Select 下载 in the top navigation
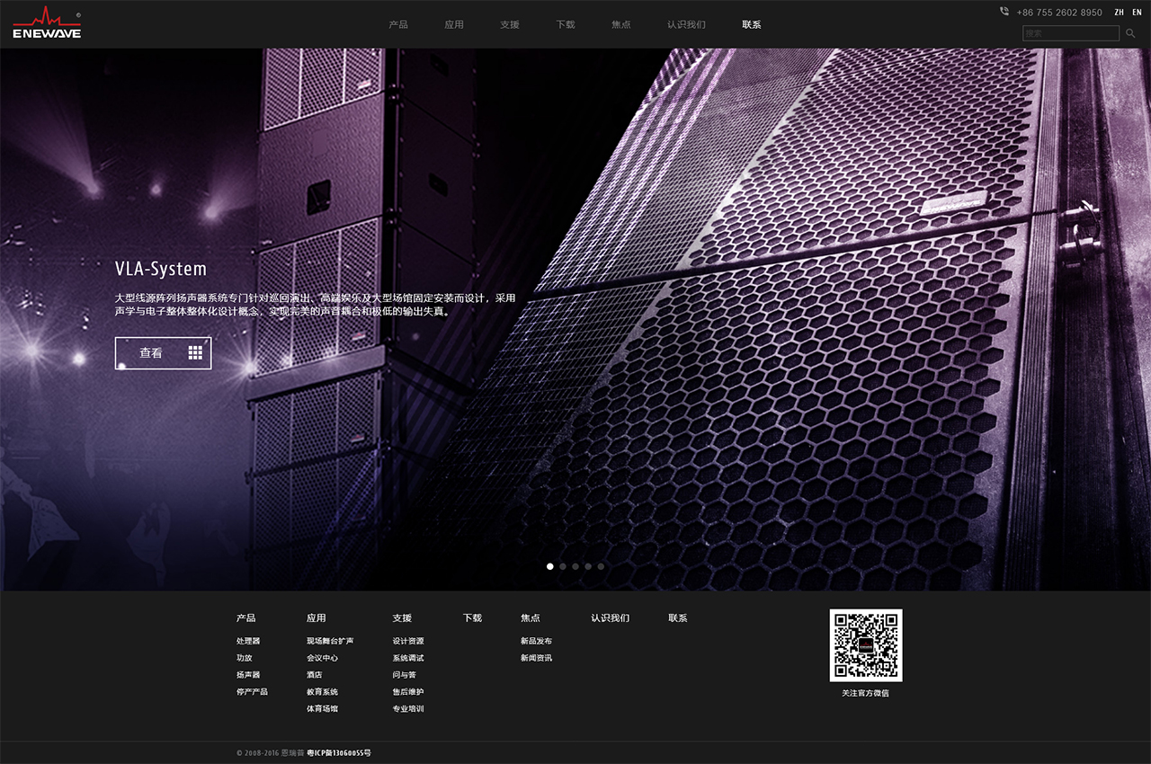This screenshot has width=1151, height=764. click(566, 24)
